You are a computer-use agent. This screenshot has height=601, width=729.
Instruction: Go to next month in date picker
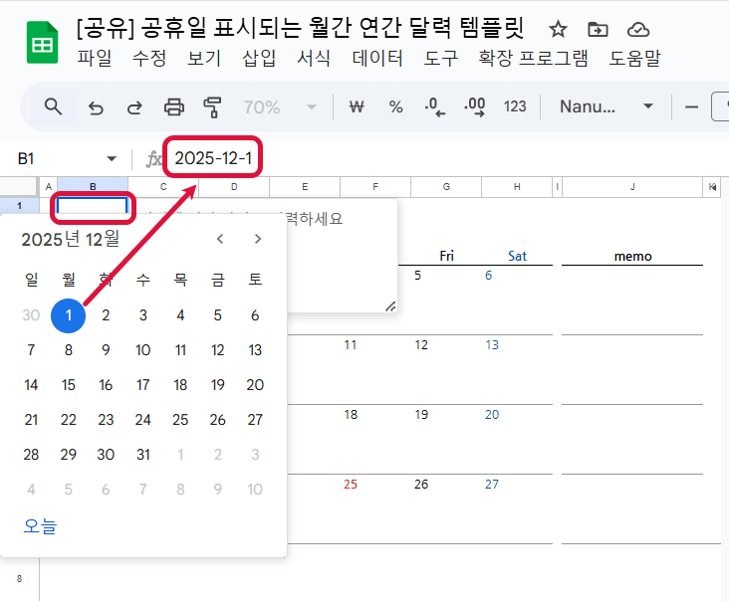point(258,239)
